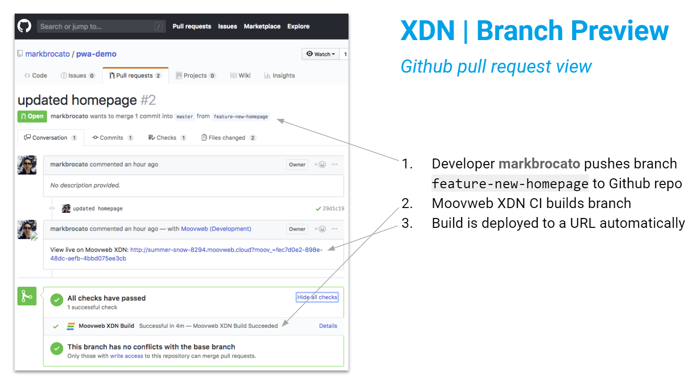Click the GitHub octocat logo
Screen dimensions: 693x376
click(x=25, y=26)
